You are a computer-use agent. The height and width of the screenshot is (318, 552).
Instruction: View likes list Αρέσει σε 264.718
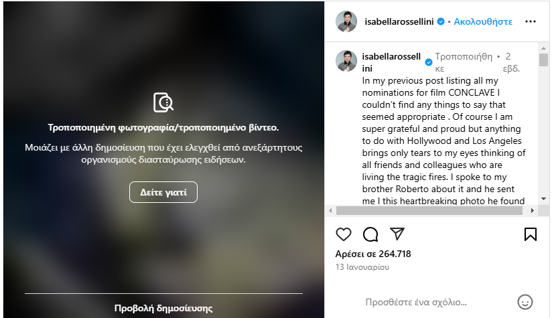click(373, 254)
